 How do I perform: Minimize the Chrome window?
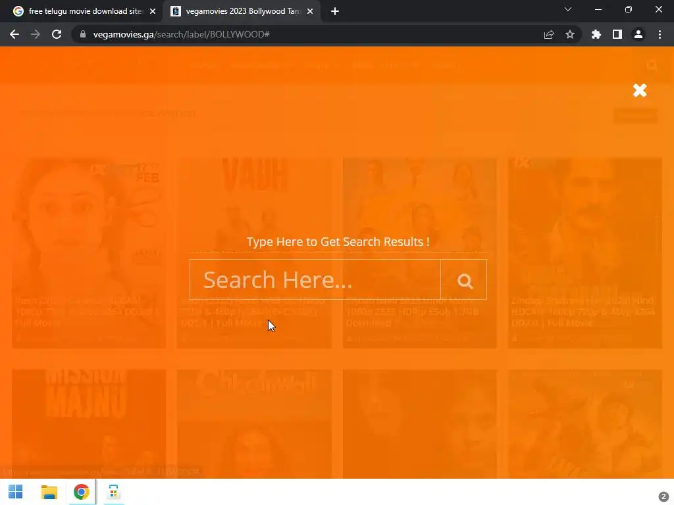click(598, 9)
